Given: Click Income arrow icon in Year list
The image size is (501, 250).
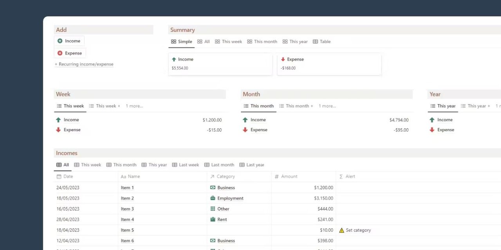Looking at the screenshot, I should click(x=432, y=120).
